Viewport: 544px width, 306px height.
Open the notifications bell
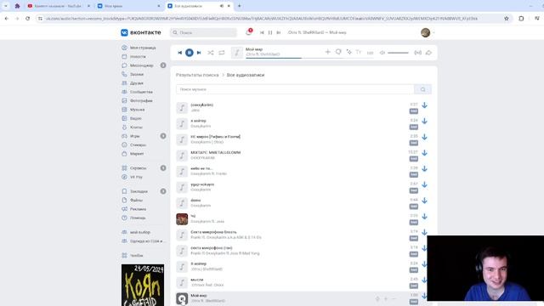pyautogui.click(x=248, y=32)
